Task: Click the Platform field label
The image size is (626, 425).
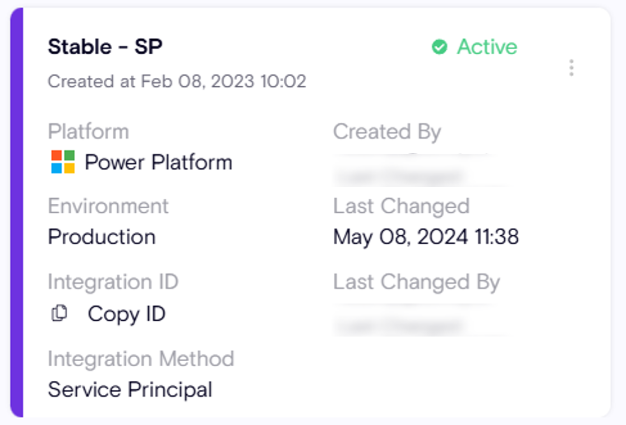Action: click(88, 132)
